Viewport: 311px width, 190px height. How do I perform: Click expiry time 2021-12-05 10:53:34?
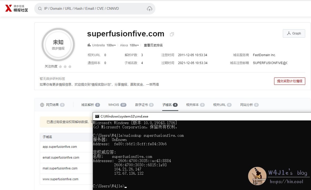pos(192,63)
